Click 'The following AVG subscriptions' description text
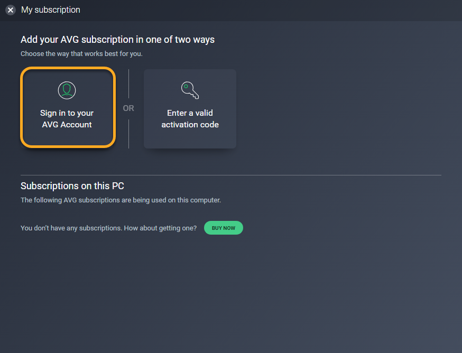 click(x=121, y=200)
